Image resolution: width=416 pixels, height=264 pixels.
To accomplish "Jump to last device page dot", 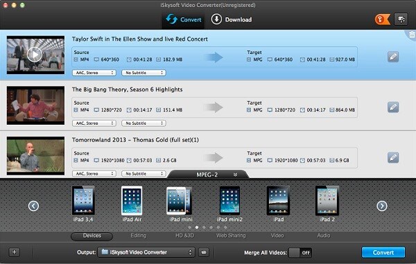I will (x=225, y=227).
